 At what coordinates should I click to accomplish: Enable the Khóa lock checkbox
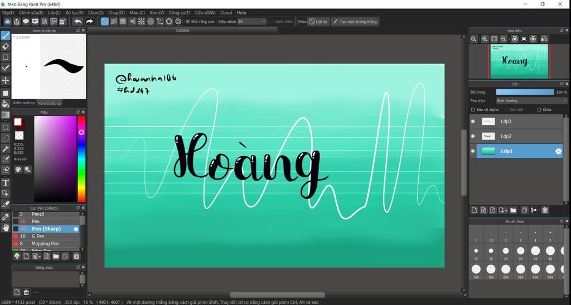point(539,109)
